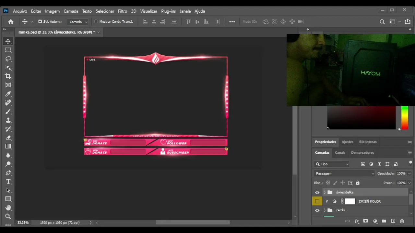
Task: Toggle Sel. Autom. checkbox
Action: point(40,22)
